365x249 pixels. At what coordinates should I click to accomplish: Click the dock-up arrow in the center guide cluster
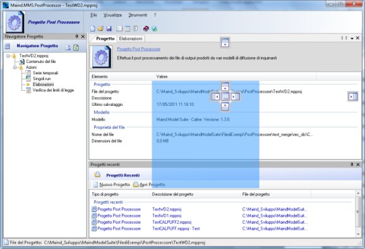(225, 86)
